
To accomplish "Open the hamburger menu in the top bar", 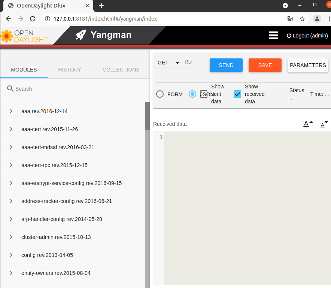I will click(273, 35).
